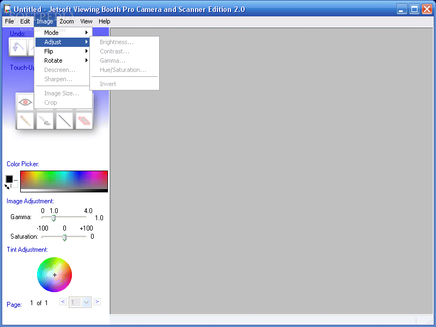Image resolution: width=436 pixels, height=327 pixels.
Task: Open the page number dropdown
Action: [86, 302]
